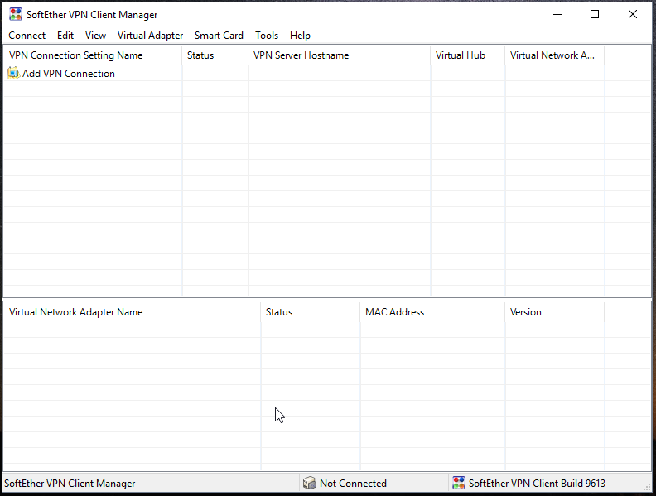656x496 pixels.
Task: Maximize the SoftEther VPN Client Manager window
Action: pyautogui.click(x=595, y=14)
